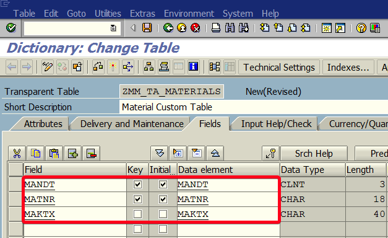388x238 pixels.
Task: Click the Where-Used List icon
Action: pos(128,67)
